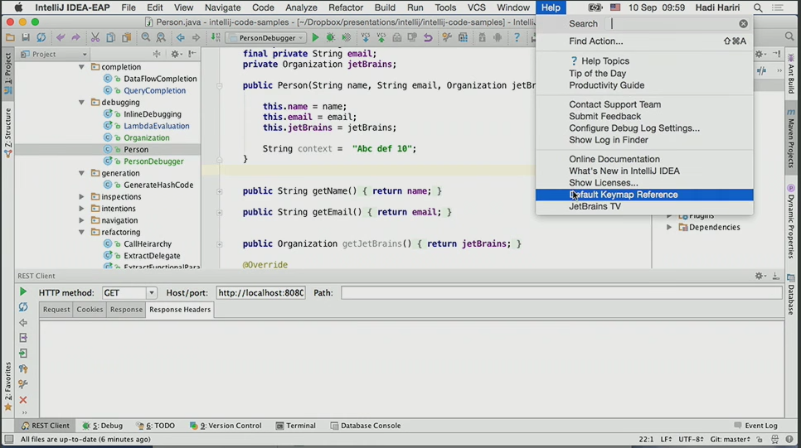This screenshot has height=448, width=801.
Task: Click the VCS Commit Changes icon
Action: [x=381, y=38]
